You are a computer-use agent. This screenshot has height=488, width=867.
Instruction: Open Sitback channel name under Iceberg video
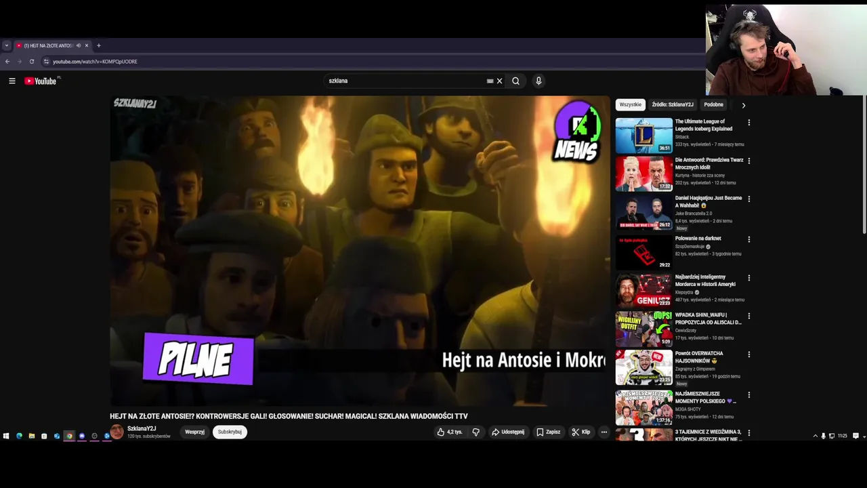[681, 137]
